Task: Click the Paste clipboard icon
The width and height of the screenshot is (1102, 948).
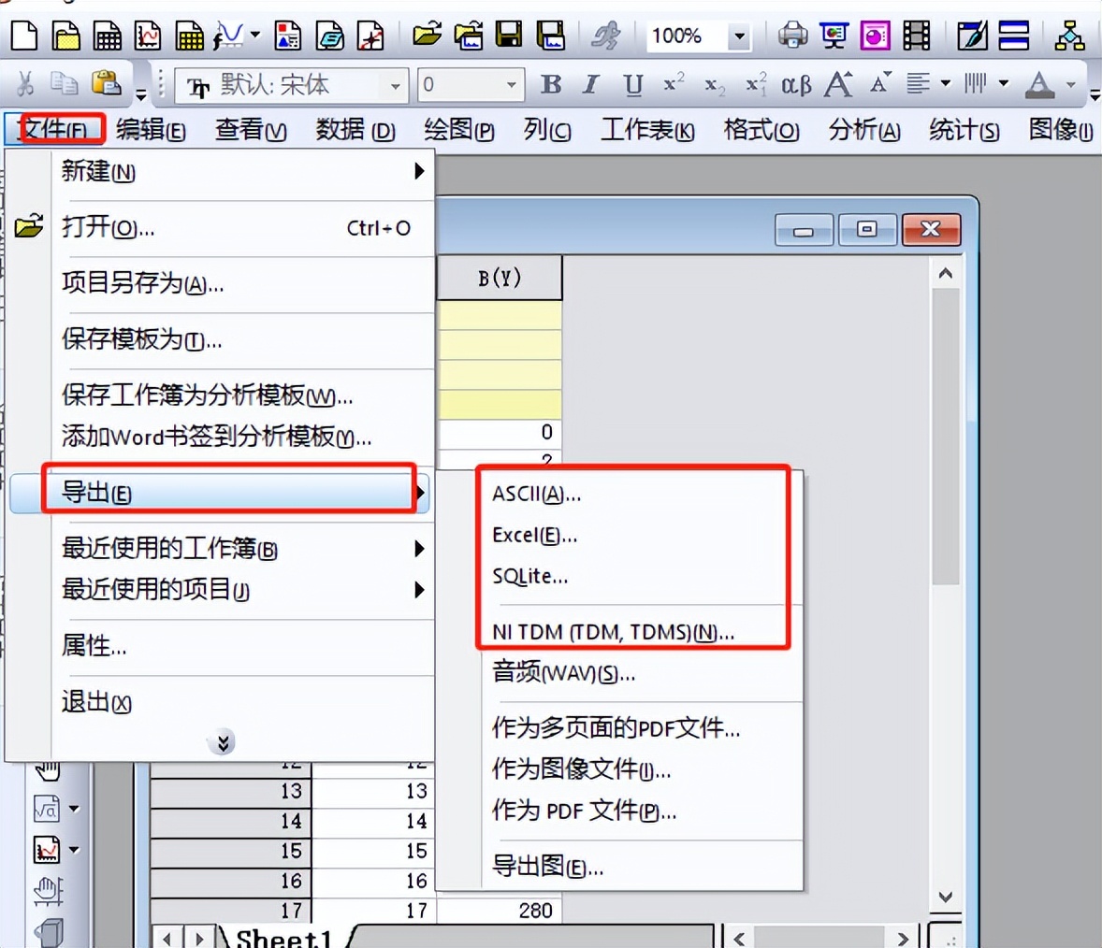Action: point(107,84)
